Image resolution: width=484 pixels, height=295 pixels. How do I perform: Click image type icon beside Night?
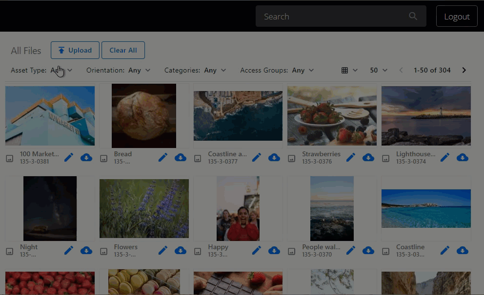tap(10, 252)
